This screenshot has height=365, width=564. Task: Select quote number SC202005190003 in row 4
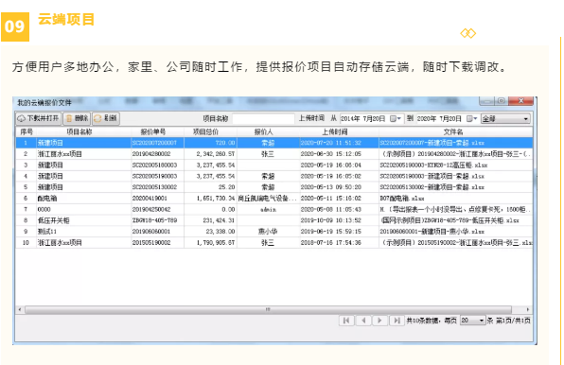click(x=154, y=177)
